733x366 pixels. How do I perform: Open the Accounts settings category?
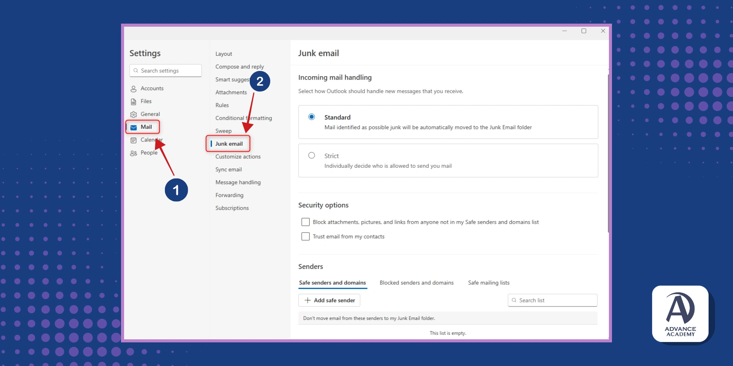147,88
